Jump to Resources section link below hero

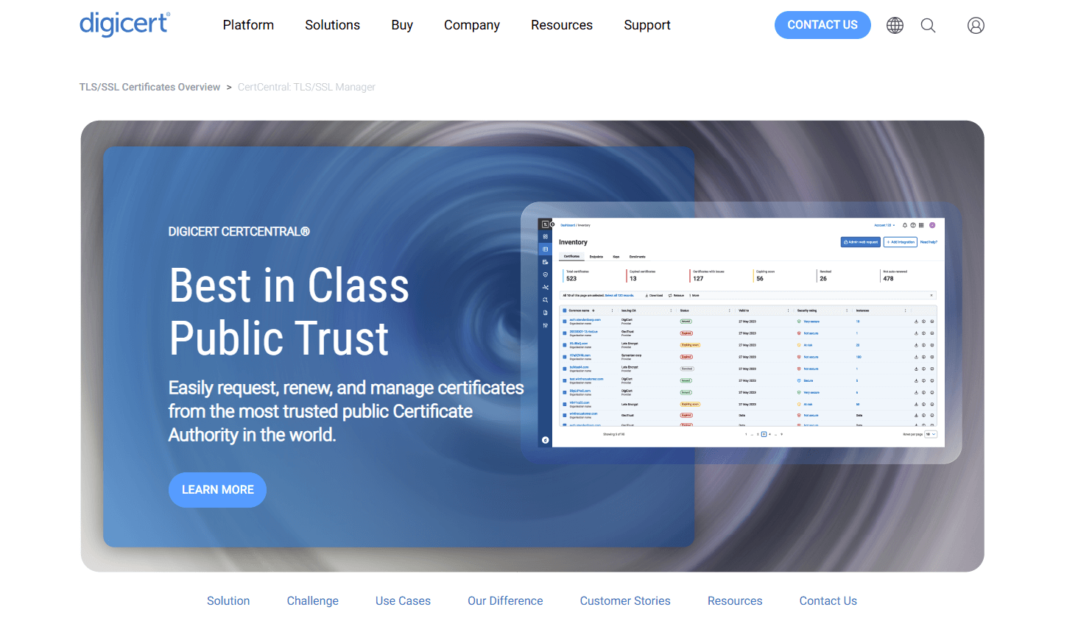coord(735,601)
